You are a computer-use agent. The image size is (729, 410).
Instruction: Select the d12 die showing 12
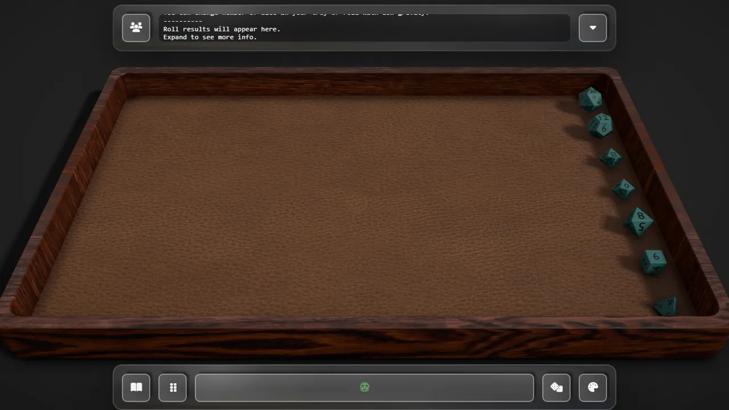[600, 125]
